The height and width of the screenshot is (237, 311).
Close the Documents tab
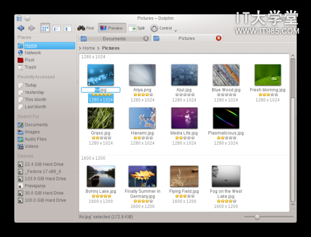pos(146,38)
